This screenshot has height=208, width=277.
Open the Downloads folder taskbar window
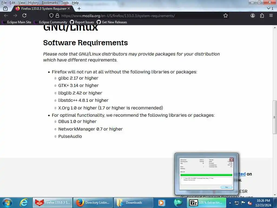(134, 203)
